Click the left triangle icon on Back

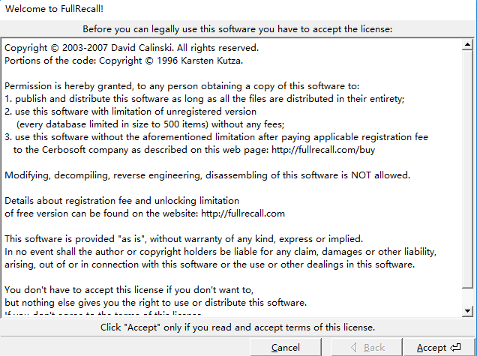[354, 347]
